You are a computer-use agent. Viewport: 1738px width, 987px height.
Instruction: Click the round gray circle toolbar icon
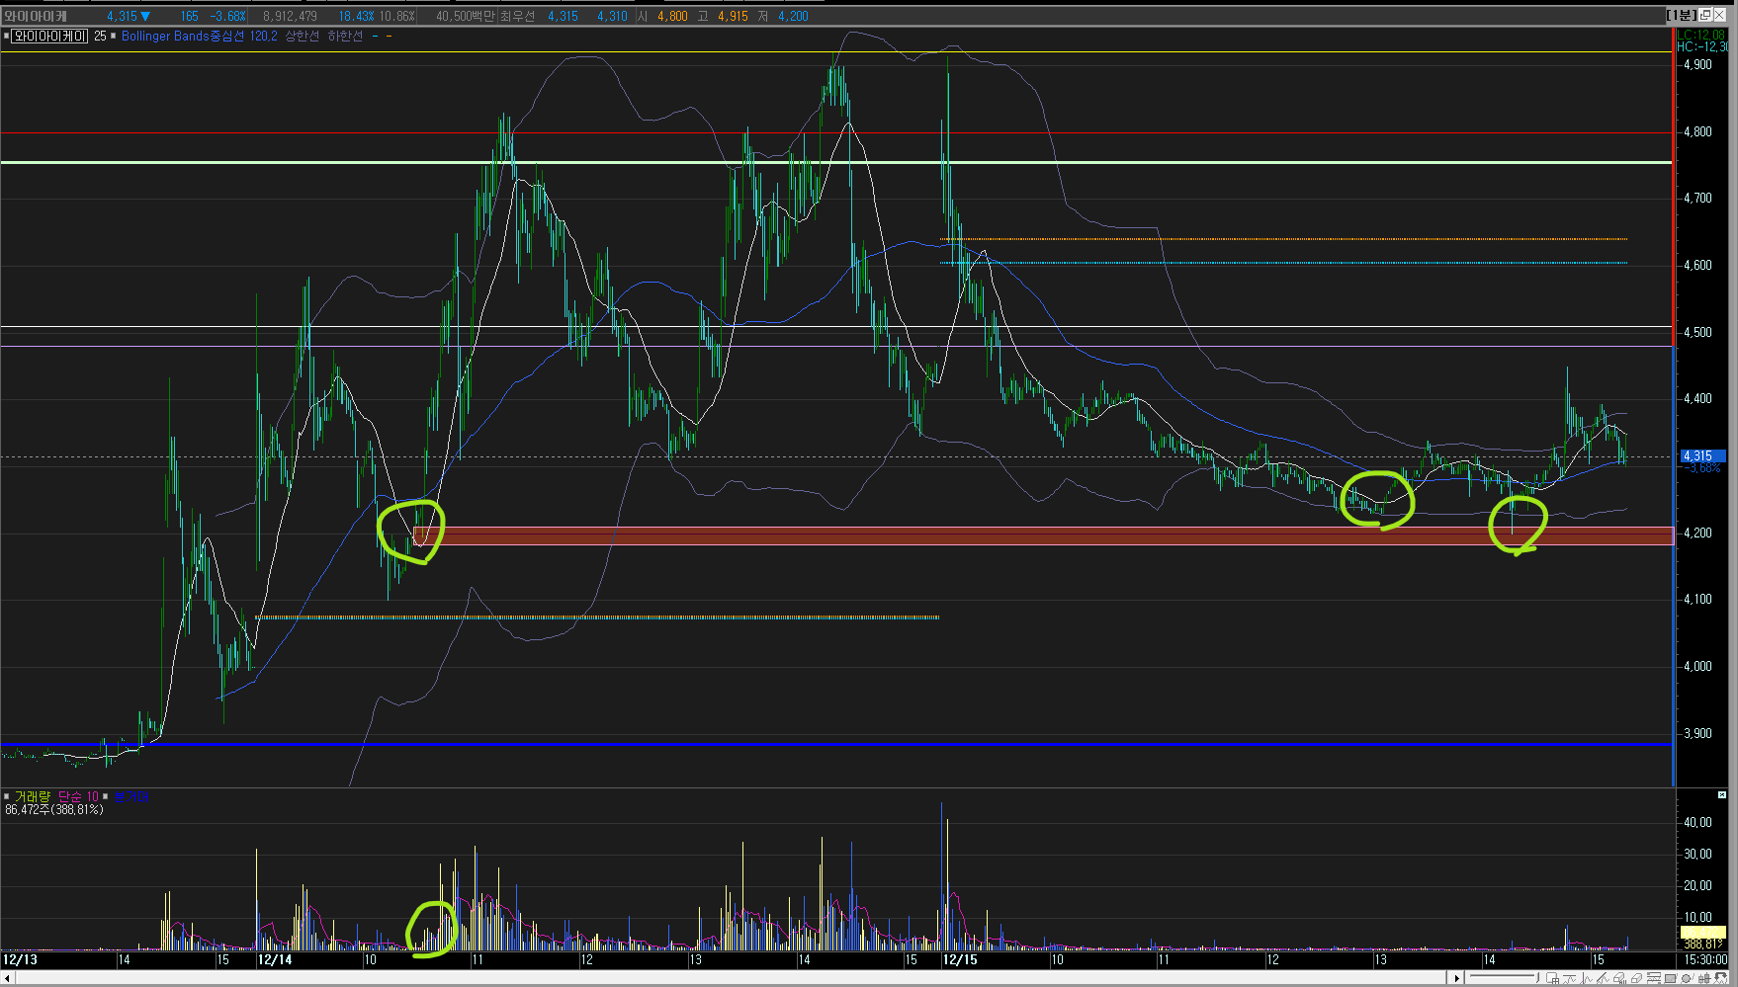point(1687,978)
